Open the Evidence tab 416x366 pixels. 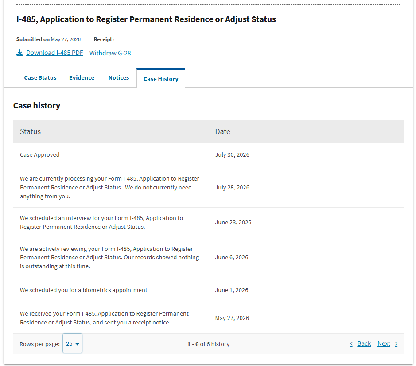pyautogui.click(x=82, y=77)
